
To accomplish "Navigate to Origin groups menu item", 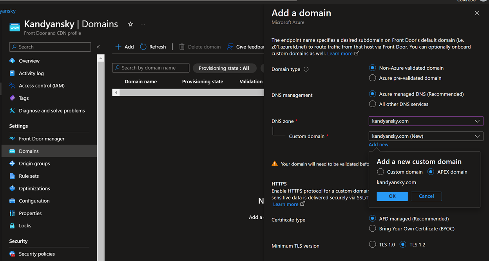I will (34, 164).
